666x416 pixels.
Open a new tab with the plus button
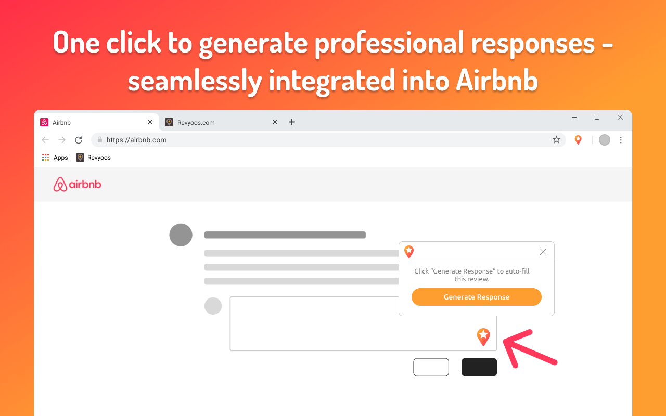pyautogui.click(x=292, y=122)
